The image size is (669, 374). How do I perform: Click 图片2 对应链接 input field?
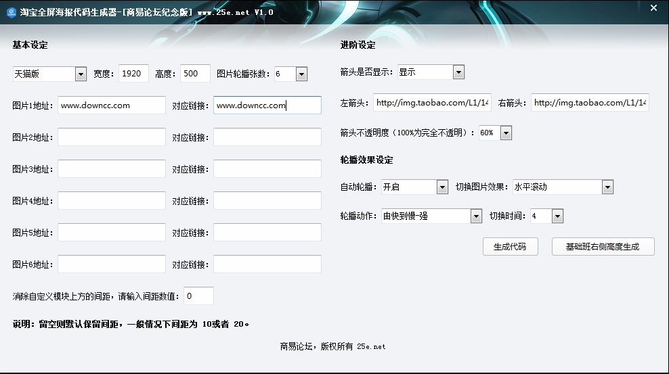point(267,137)
